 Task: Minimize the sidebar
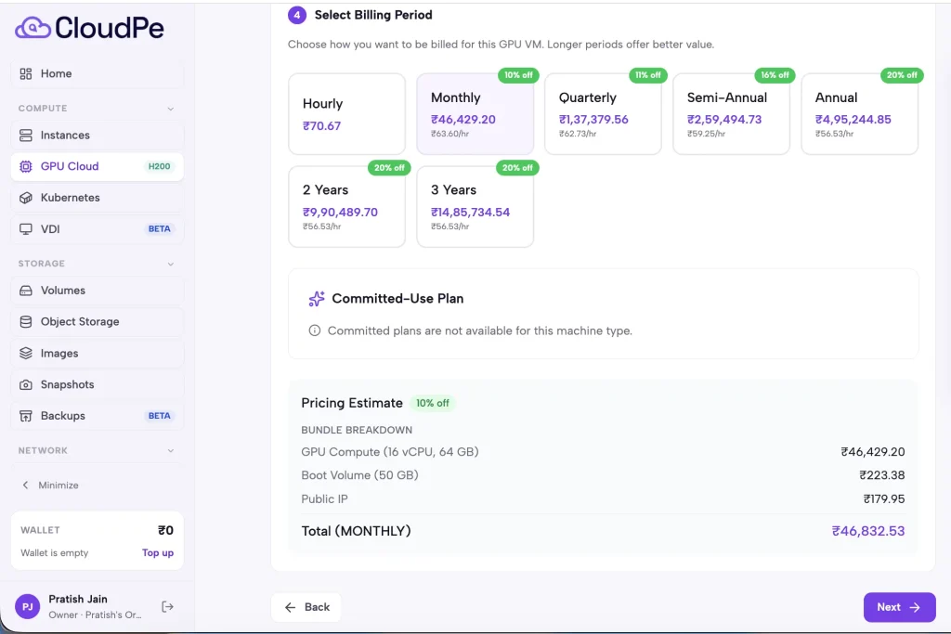coord(50,485)
